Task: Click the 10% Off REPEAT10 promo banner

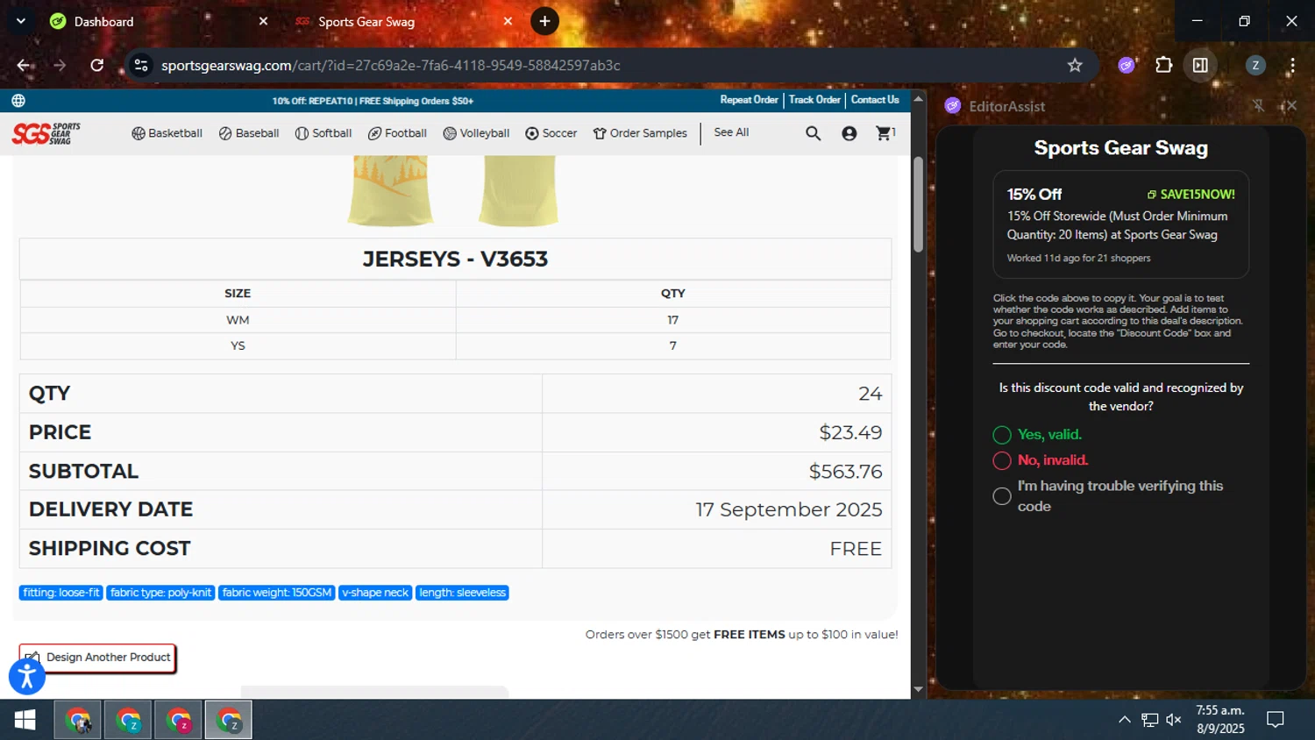Action: pos(373,101)
